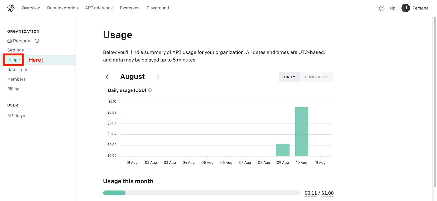Click the 05 Aug axis label

pos(208,162)
